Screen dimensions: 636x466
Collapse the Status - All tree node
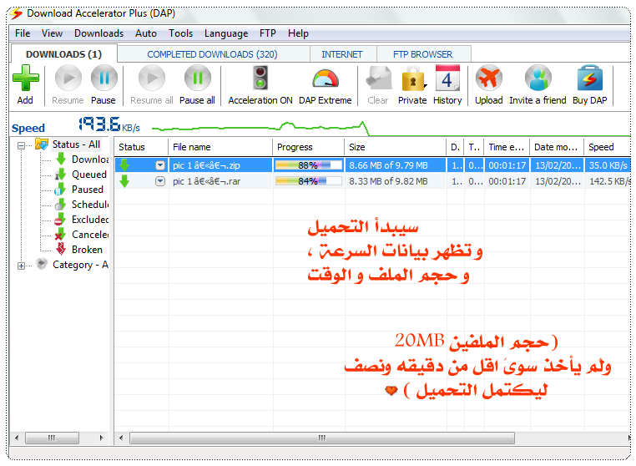click(21, 145)
